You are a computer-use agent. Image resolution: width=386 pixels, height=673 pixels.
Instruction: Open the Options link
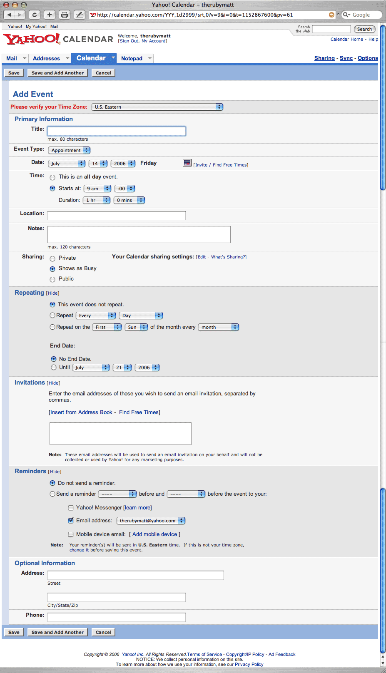coord(368,58)
